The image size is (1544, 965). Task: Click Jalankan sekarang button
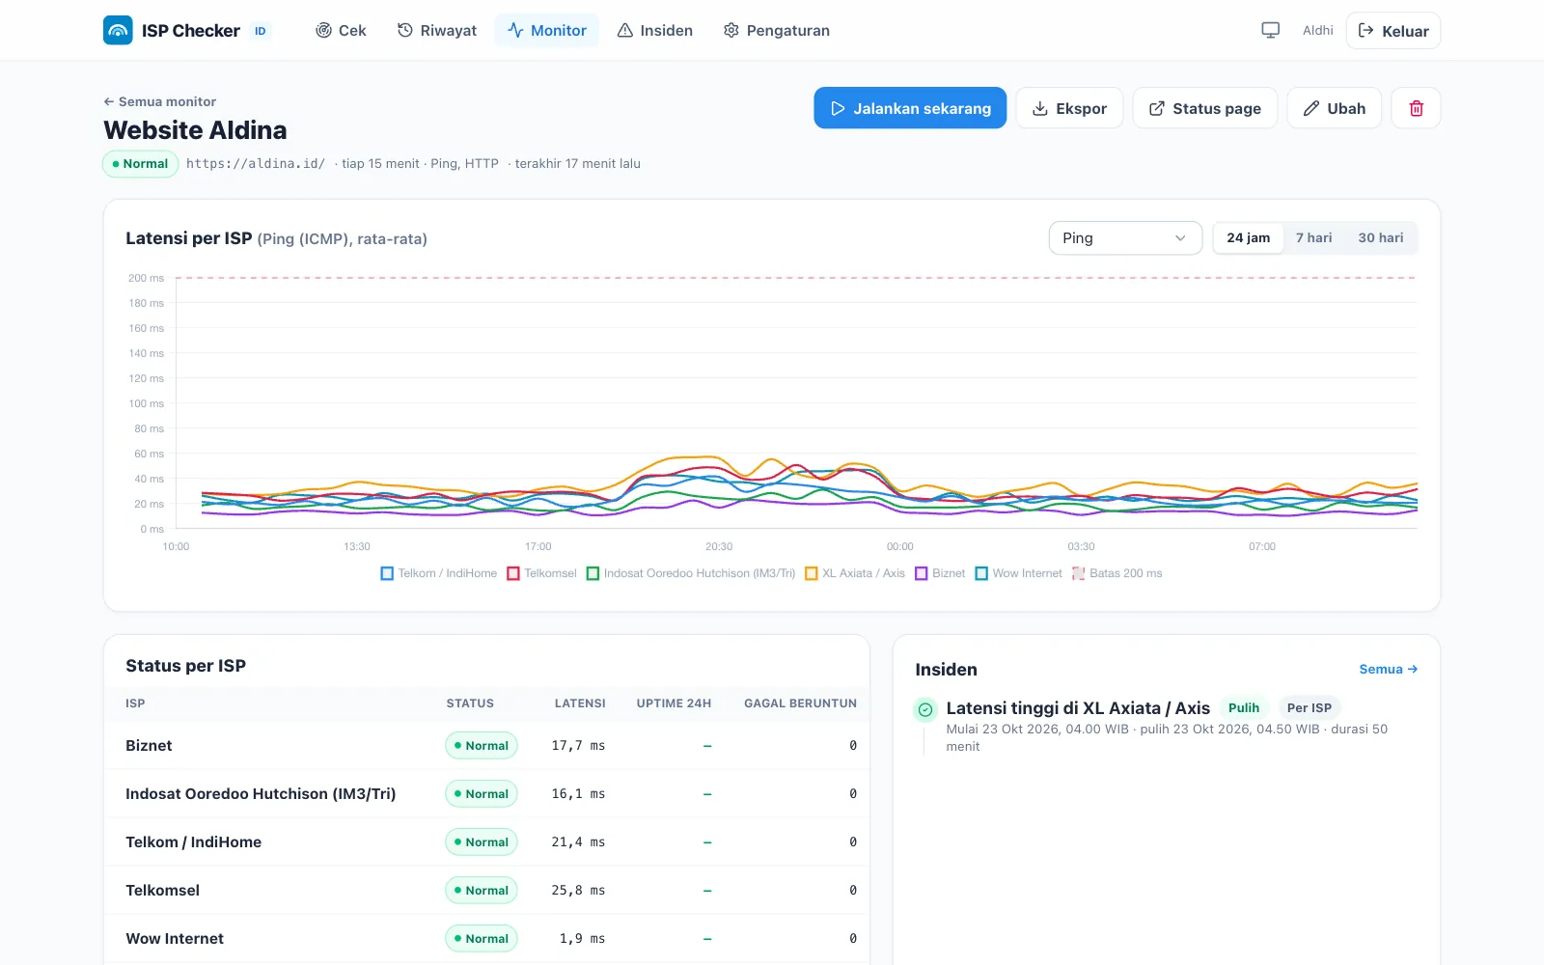pyautogui.click(x=910, y=108)
